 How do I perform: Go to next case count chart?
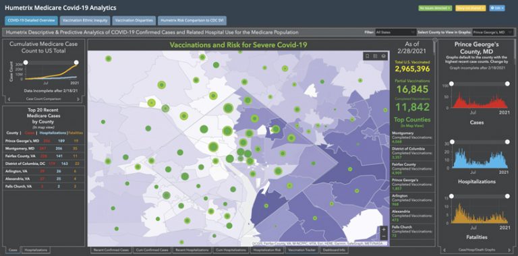(78, 98)
